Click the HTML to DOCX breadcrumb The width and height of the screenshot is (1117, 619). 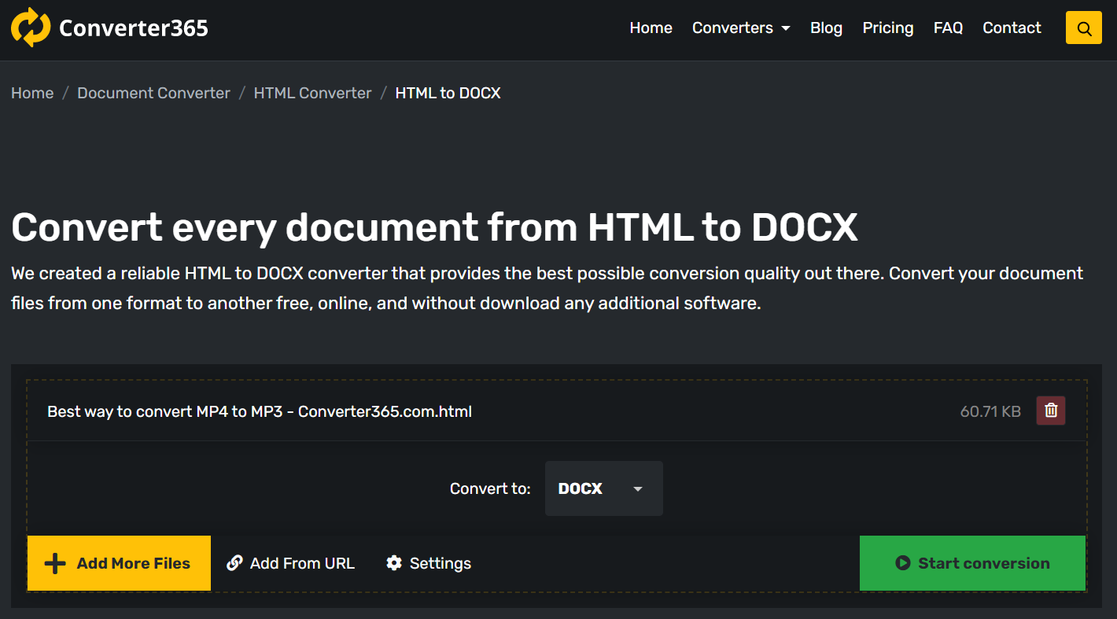[448, 93]
